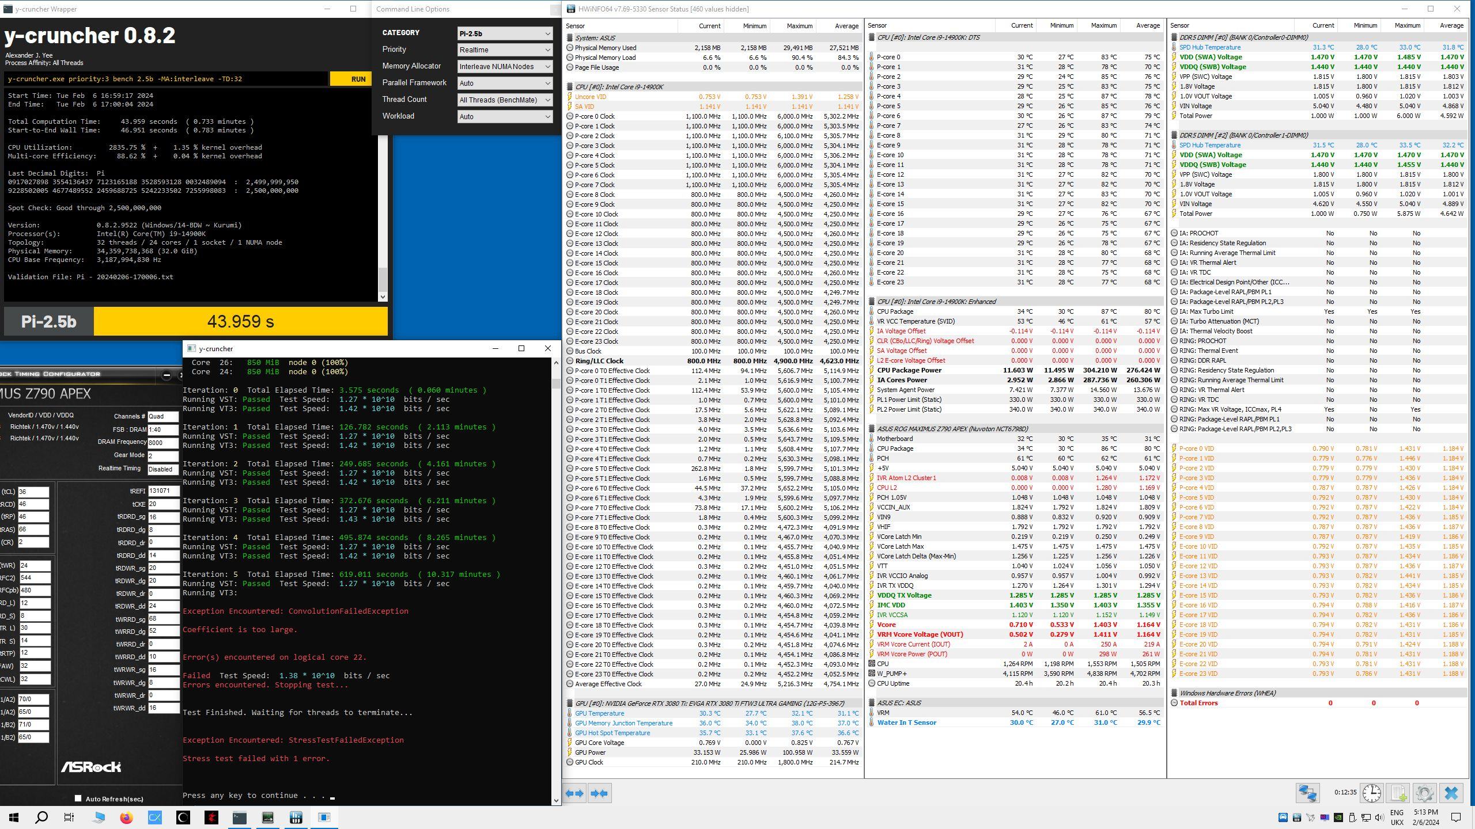The width and height of the screenshot is (1475, 829).
Task: Click the blue X close sensors icon
Action: pos(1451,793)
